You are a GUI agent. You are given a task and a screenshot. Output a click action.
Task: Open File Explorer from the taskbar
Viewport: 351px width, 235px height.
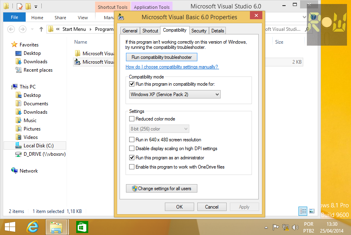(57, 227)
